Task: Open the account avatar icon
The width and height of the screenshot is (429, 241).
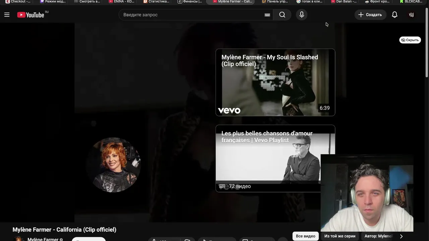Action: coord(412,15)
